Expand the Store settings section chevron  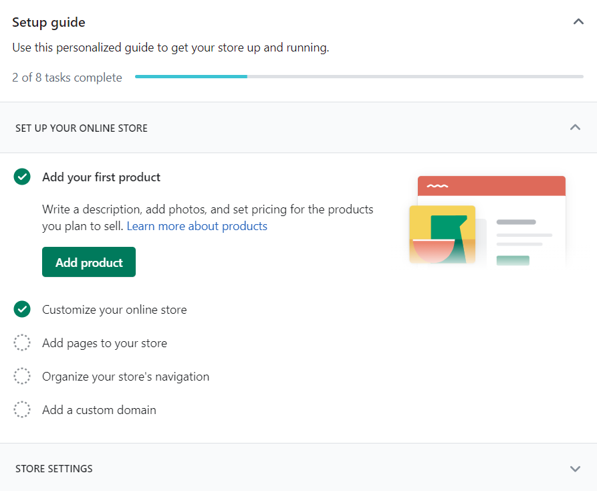click(x=575, y=468)
